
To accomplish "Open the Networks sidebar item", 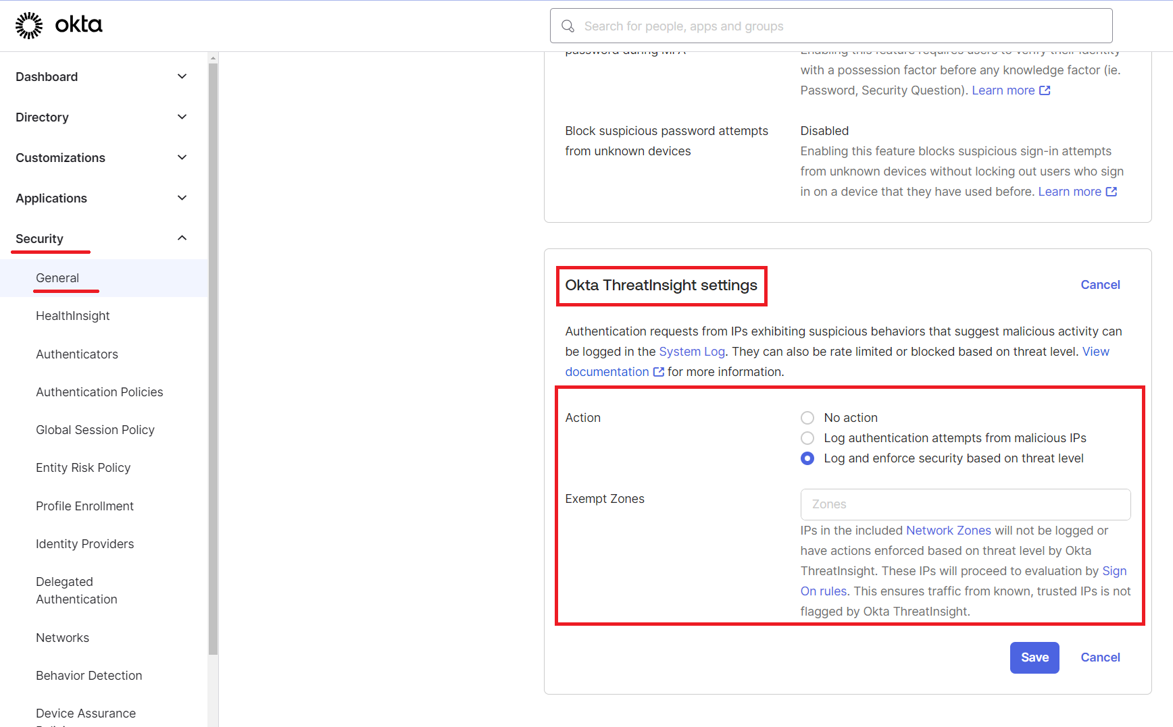I will [x=62, y=638].
